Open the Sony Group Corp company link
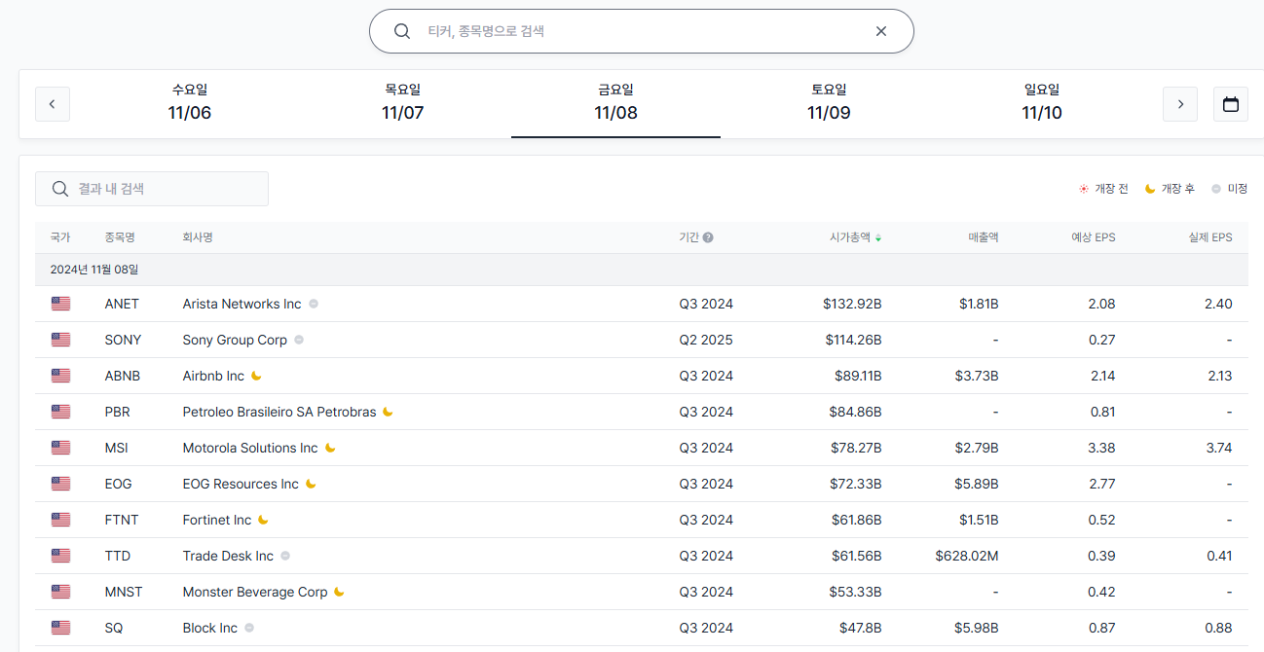 pyautogui.click(x=235, y=340)
